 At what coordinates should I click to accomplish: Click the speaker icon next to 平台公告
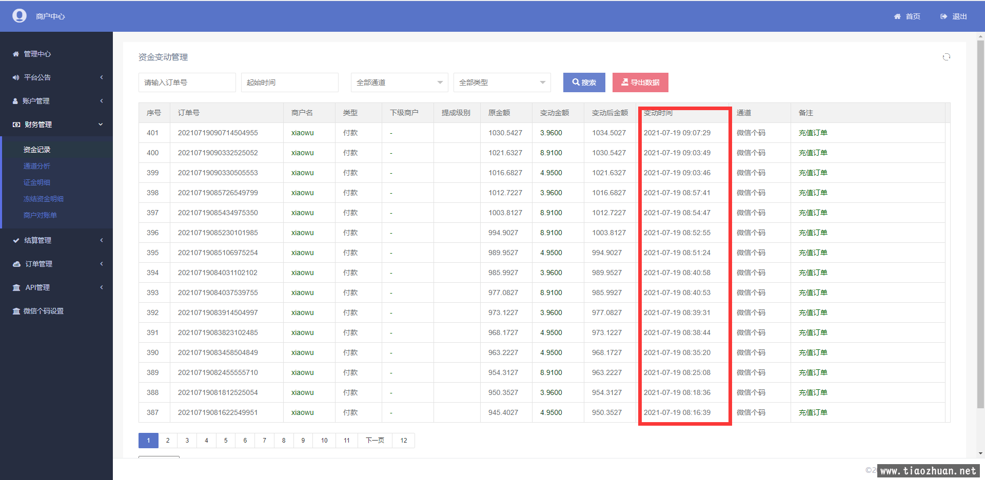[x=16, y=77]
